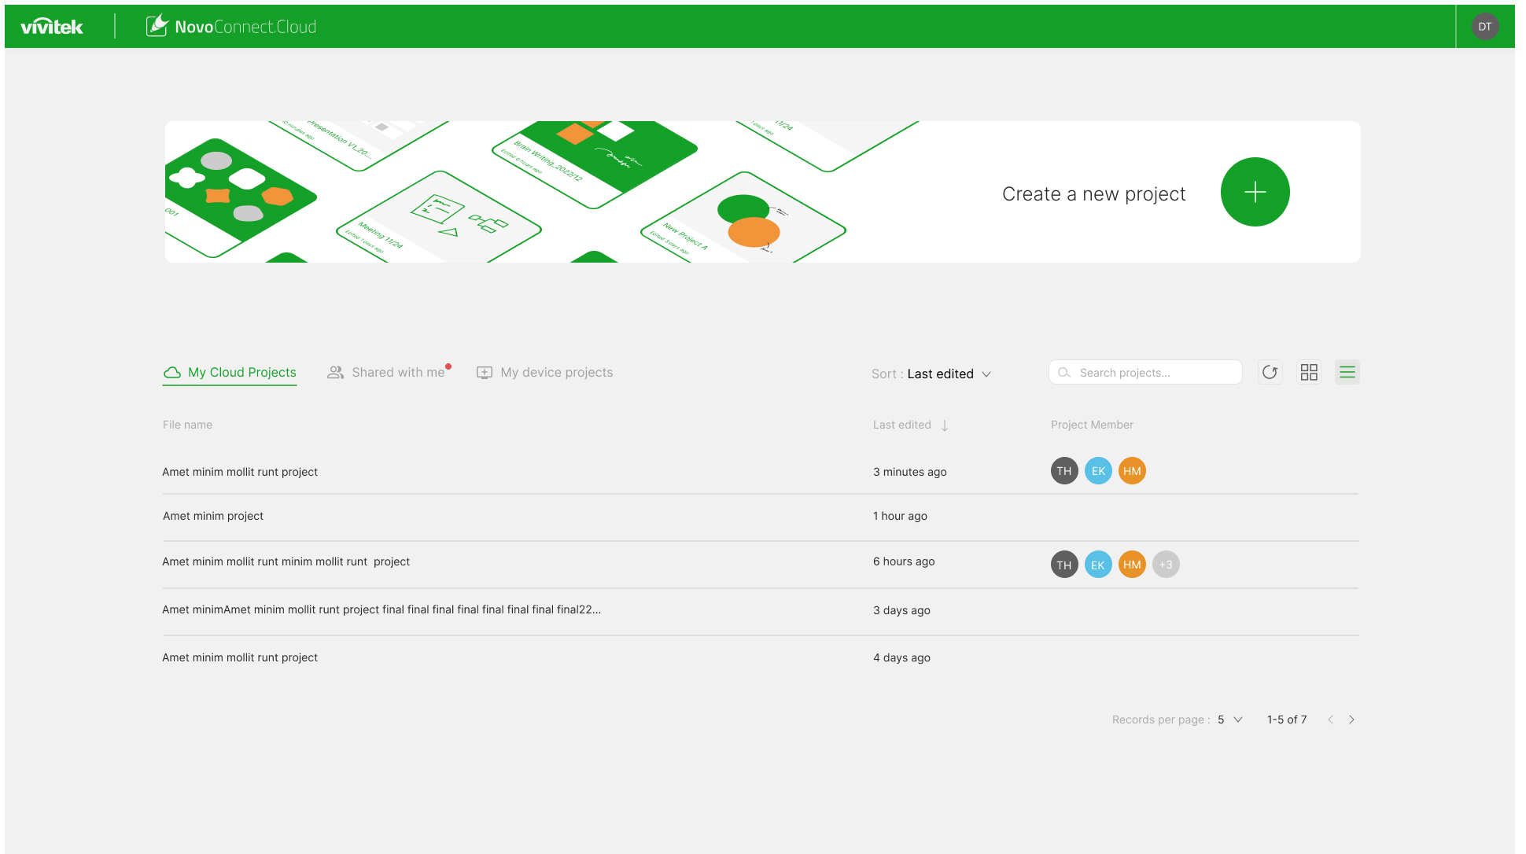Viewport: 1526px width, 854px height.
Task: Go to next page of records
Action: [1351, 720]
